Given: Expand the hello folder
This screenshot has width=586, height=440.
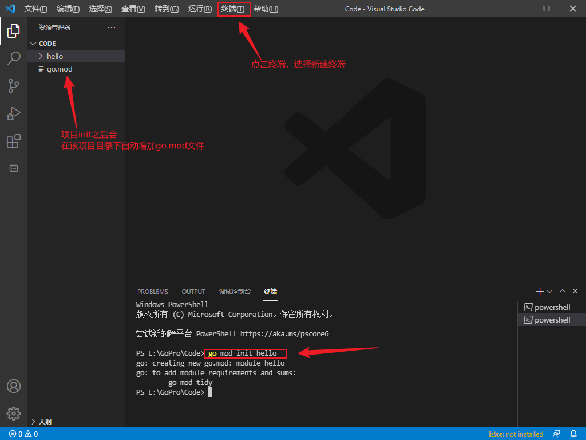Looking at the screenshot, I should (x=54, y=56).
